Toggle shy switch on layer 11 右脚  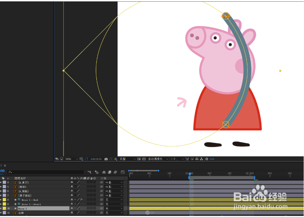72,213
